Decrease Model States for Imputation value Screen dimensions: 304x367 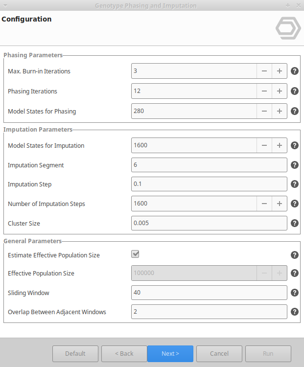coord(264,145)
